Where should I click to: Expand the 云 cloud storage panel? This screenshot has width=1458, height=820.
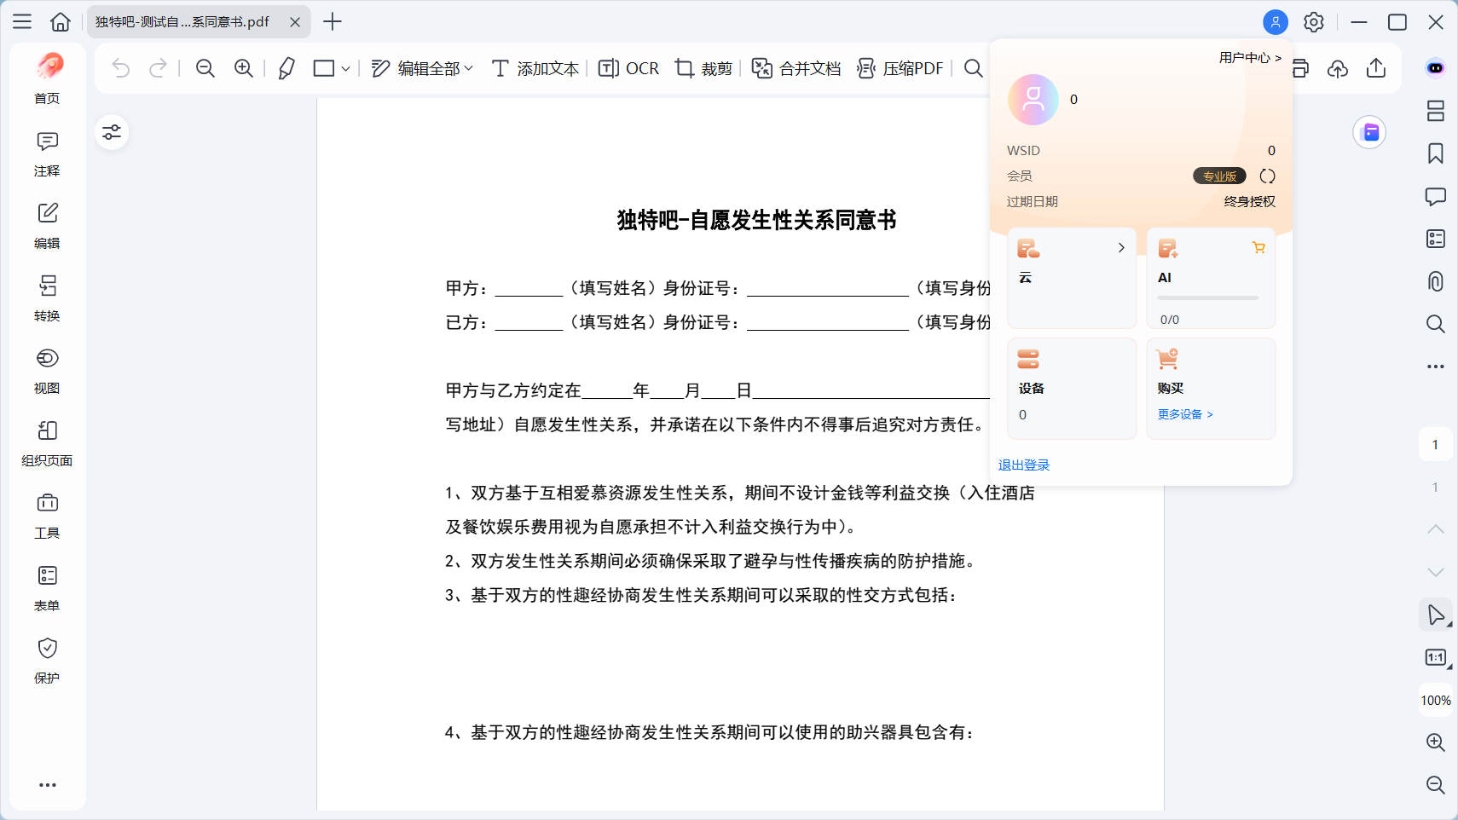pyautogui.click(x=1120, y=247)
